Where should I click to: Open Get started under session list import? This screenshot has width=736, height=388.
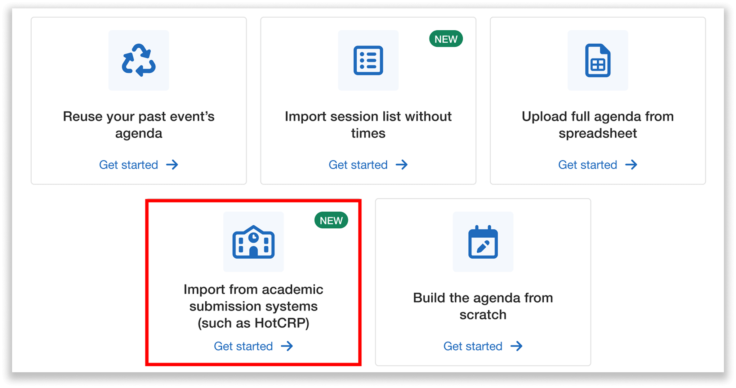coord(358,165)
